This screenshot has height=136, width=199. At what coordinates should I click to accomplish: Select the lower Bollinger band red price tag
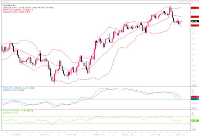194,25
